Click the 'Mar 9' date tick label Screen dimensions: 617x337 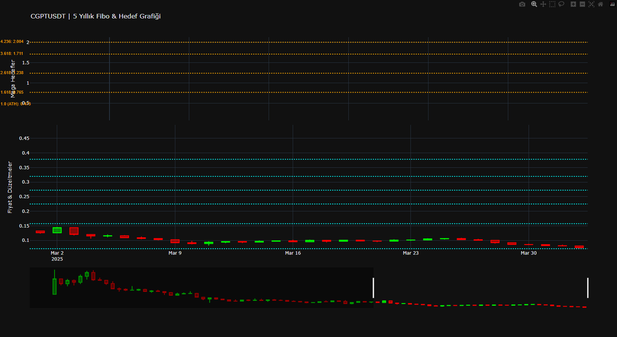(175, 253)
